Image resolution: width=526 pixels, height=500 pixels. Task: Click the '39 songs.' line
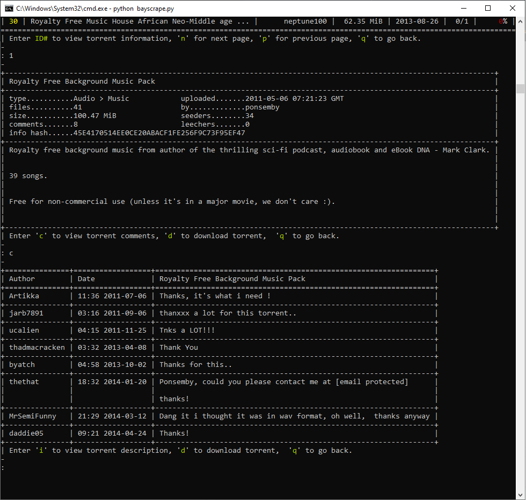coord(28,176)
